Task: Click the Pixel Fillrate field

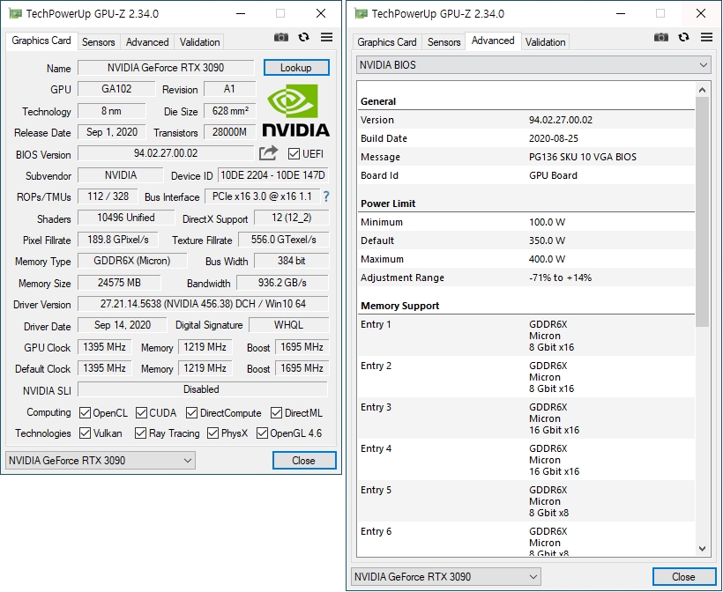Action: 118,240
